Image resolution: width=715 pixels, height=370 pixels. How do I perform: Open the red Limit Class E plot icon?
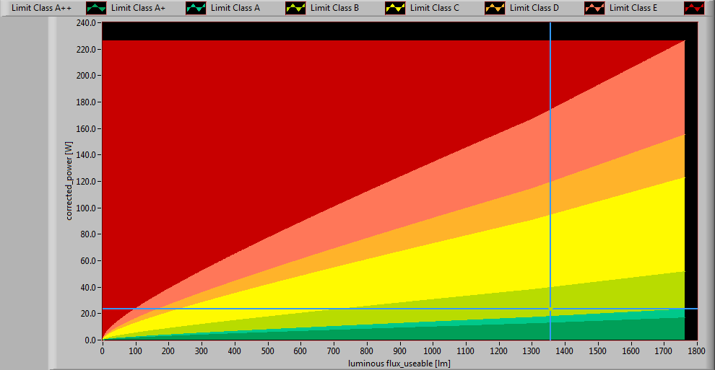click(695, 8)
